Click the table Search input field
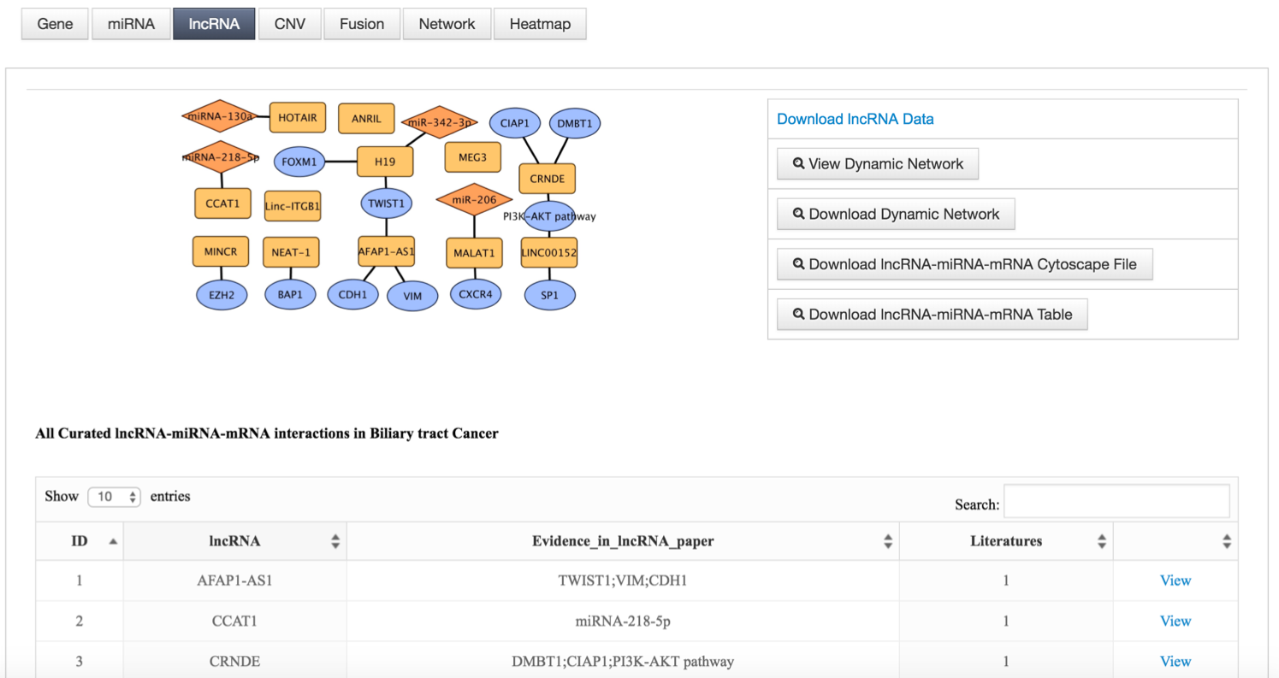This screenshot has width=1279, height=678. pyautogui.click(x=1116, y=501)
